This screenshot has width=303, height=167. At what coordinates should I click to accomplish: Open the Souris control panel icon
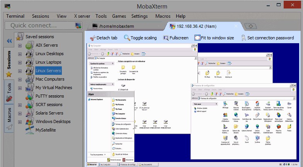click(247, 139)
